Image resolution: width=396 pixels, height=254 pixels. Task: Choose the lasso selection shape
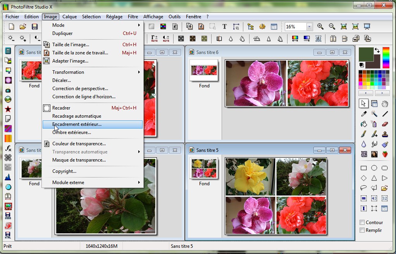tap(364, 188)
